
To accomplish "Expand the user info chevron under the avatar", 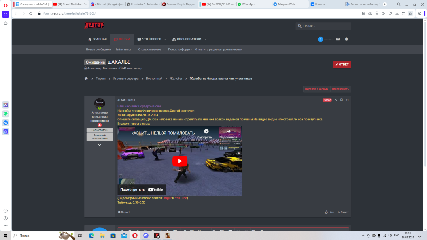I will [100, 145].
